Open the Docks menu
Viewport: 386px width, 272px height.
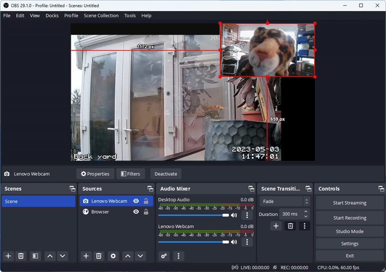click(x=52, y=15)
